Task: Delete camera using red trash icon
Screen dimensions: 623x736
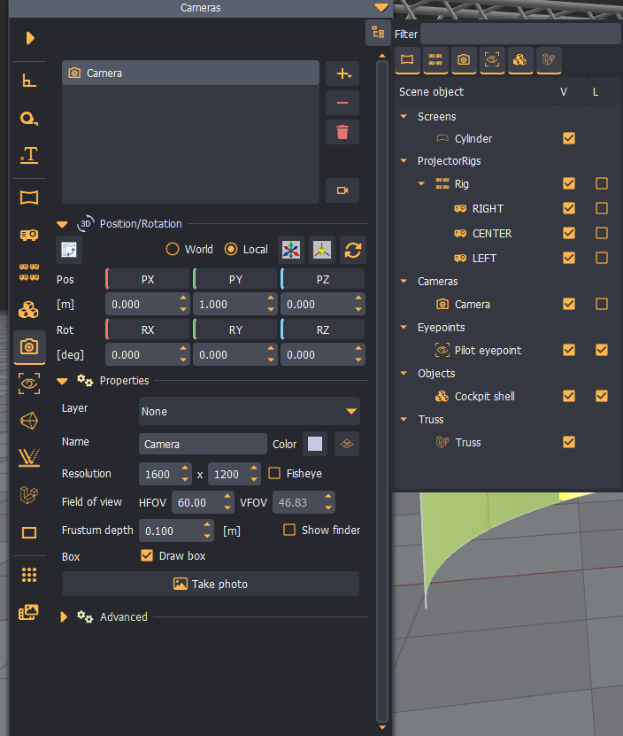Action: (343, 132)
